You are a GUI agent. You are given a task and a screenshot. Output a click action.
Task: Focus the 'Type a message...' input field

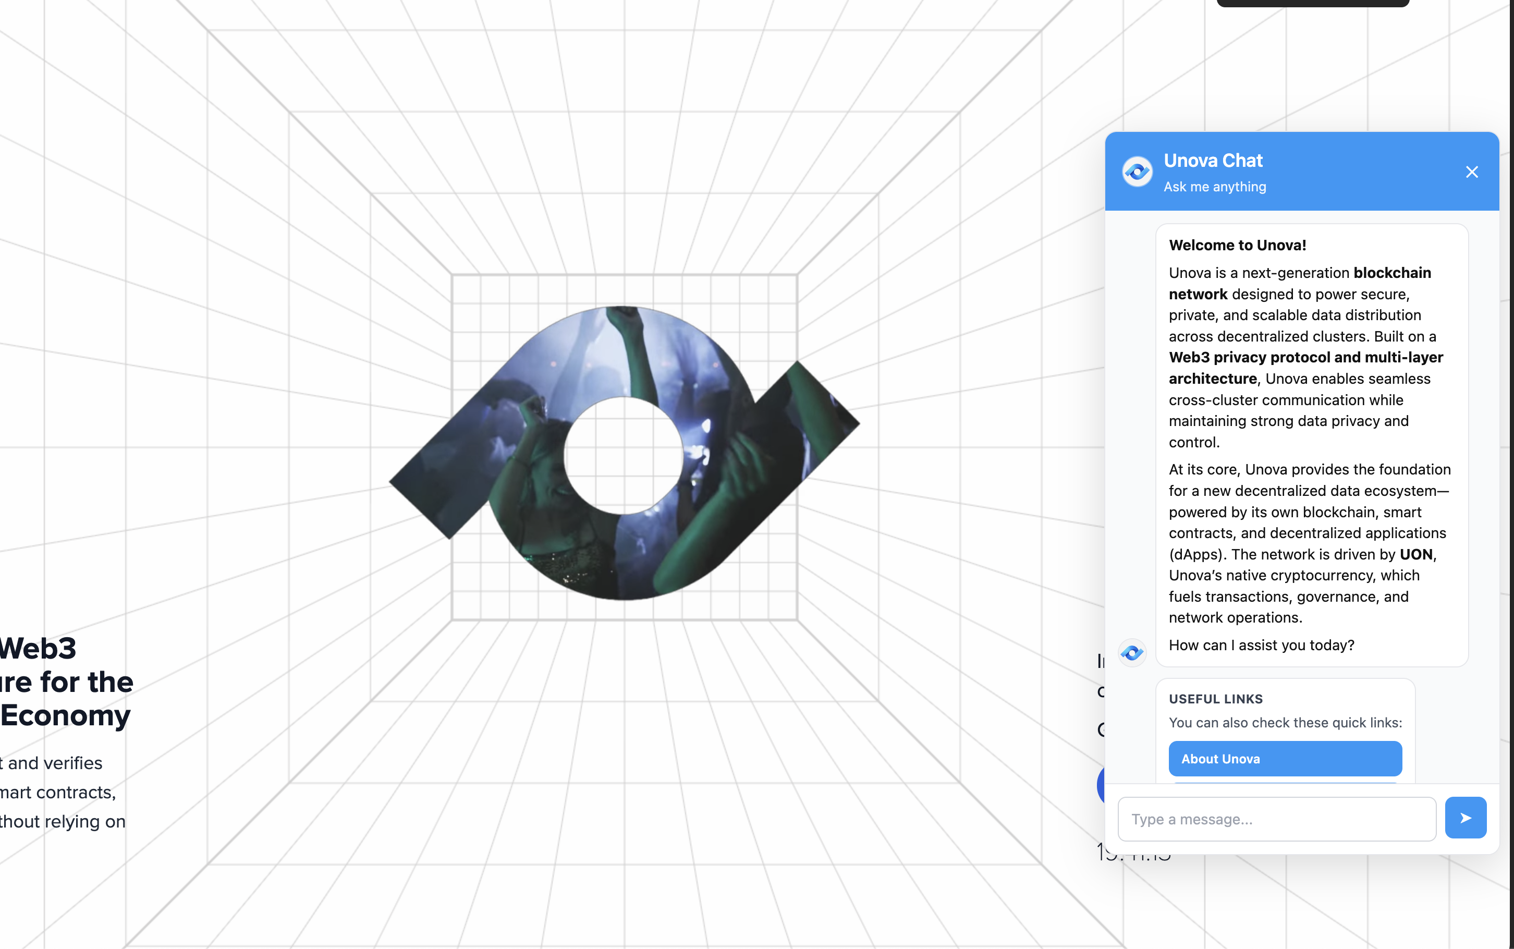[1276, 819]
